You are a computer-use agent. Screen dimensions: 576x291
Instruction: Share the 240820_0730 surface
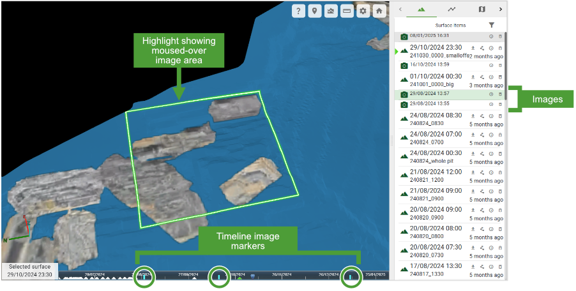point(482,248)
